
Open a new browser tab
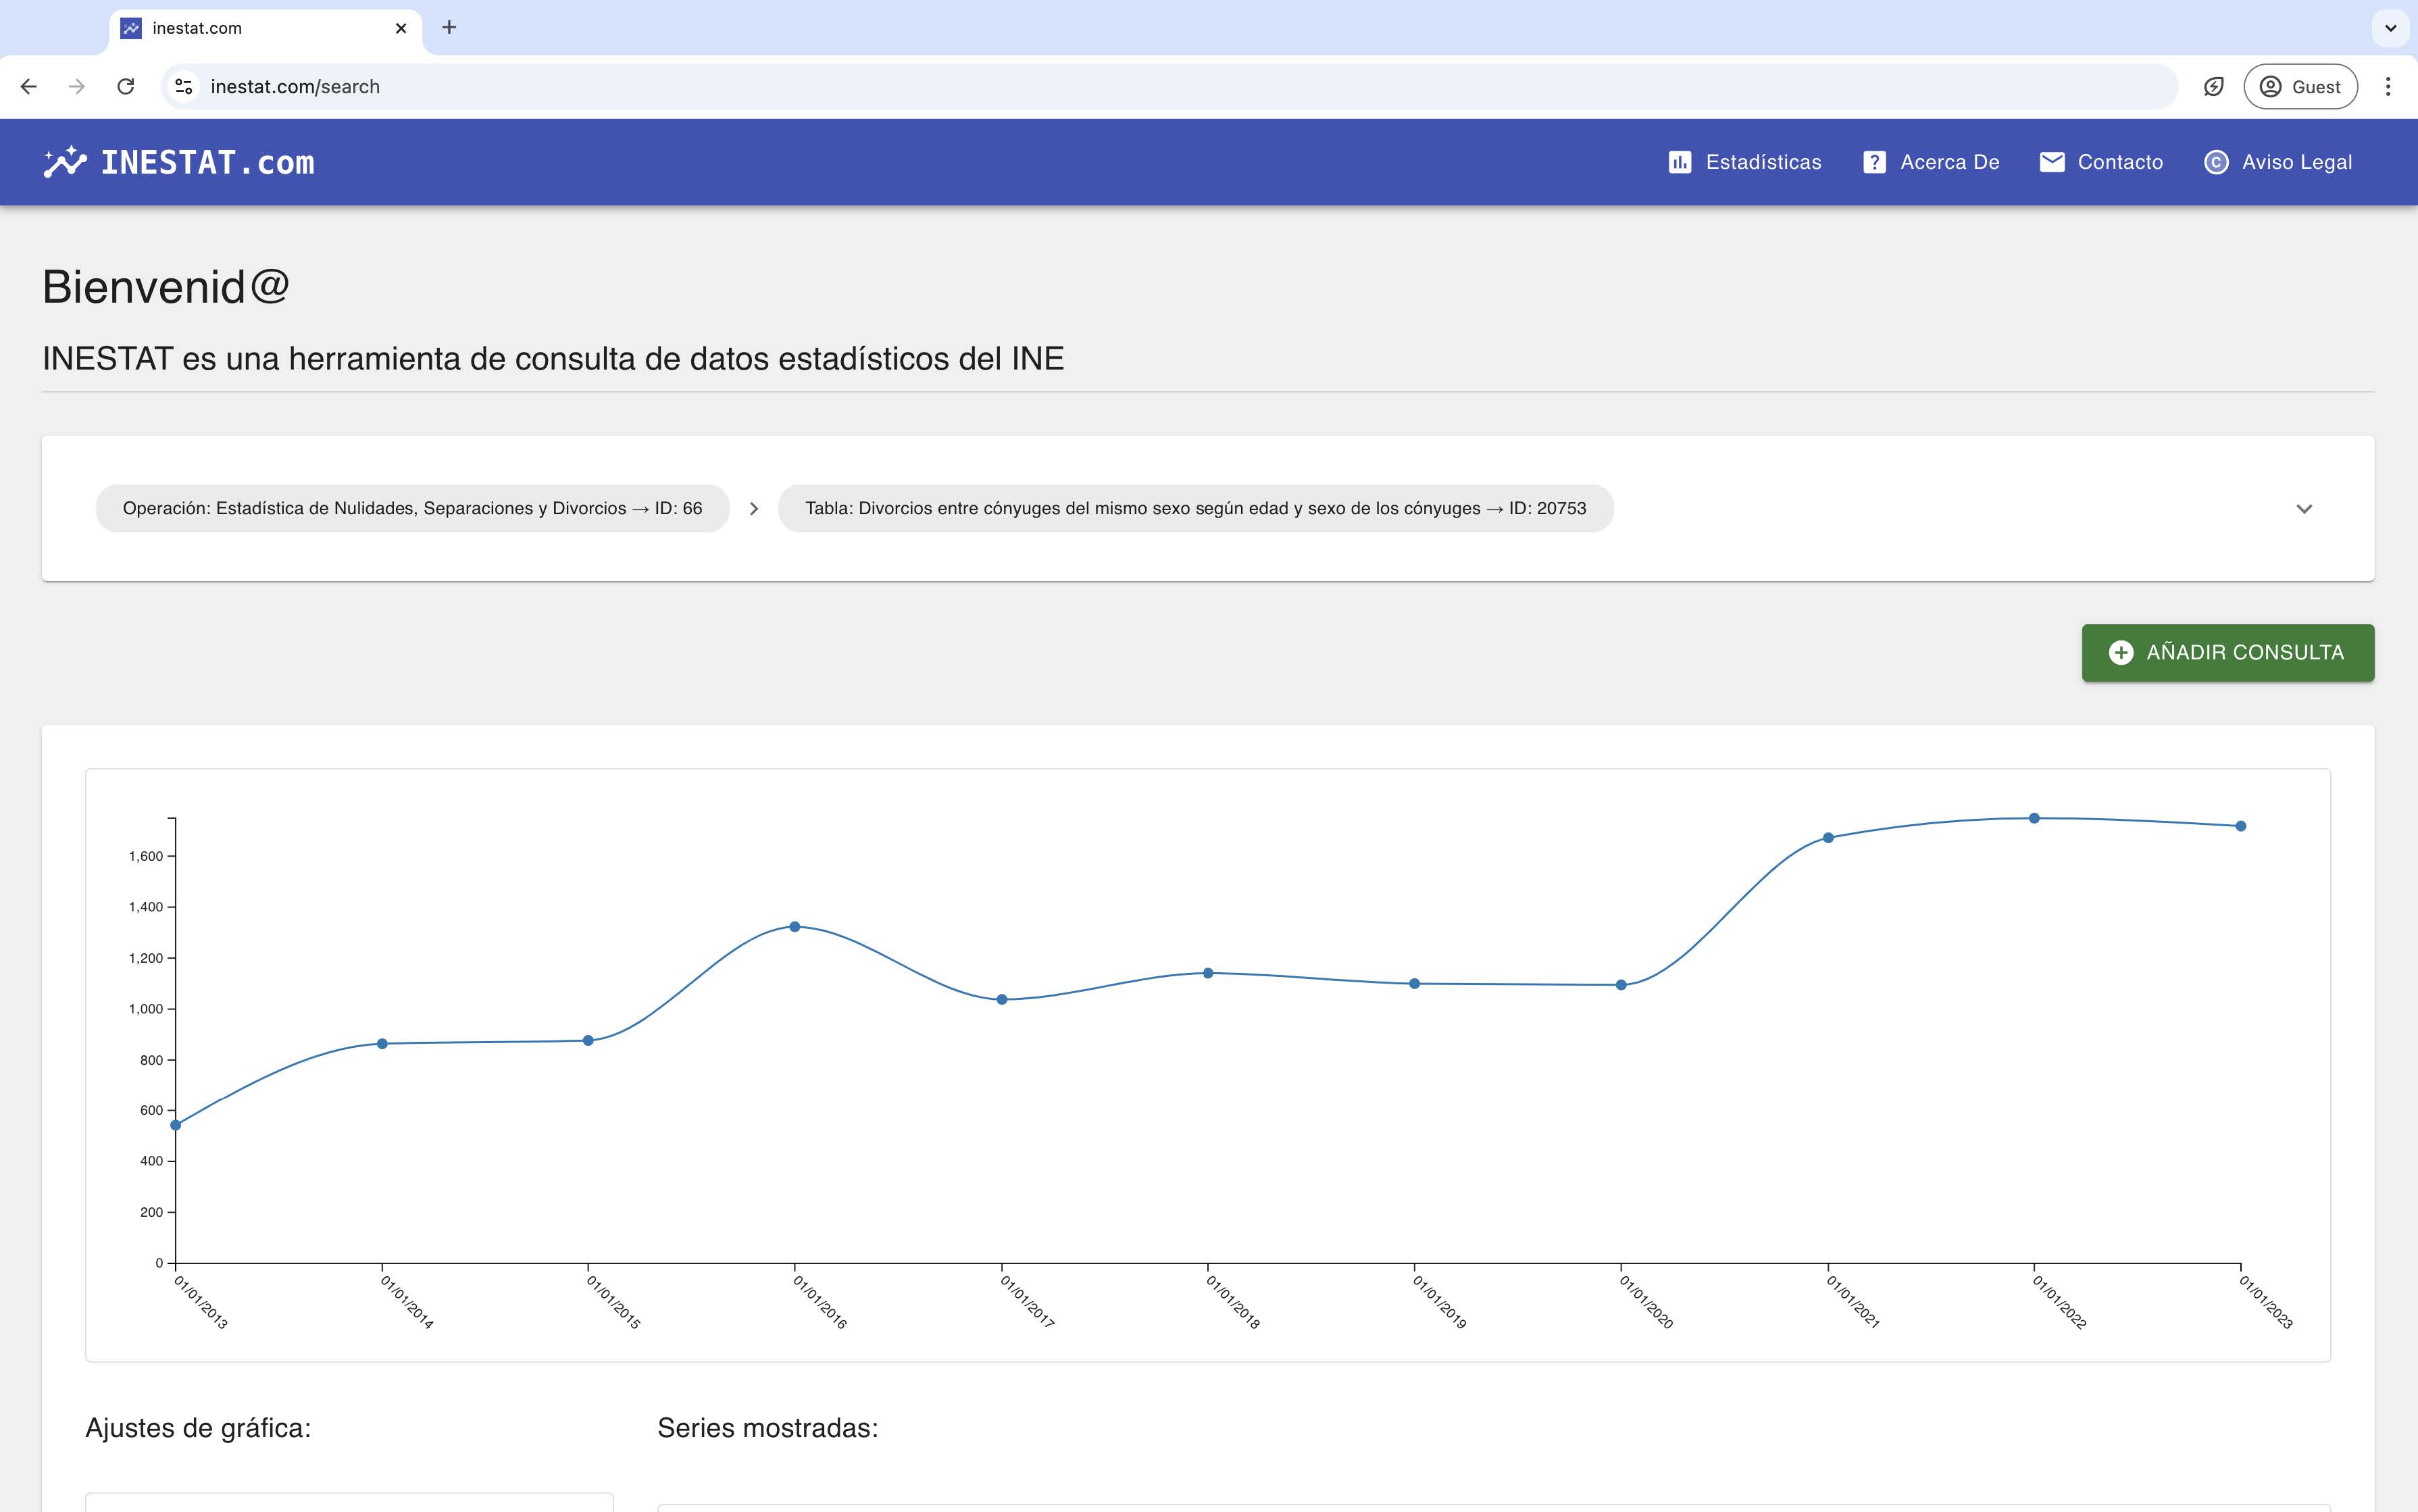coord(449,28)
